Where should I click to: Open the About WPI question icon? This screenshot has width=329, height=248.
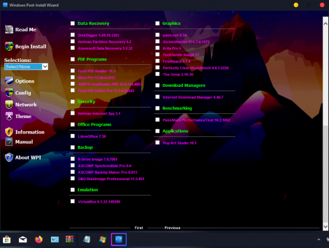click(9, 157)
